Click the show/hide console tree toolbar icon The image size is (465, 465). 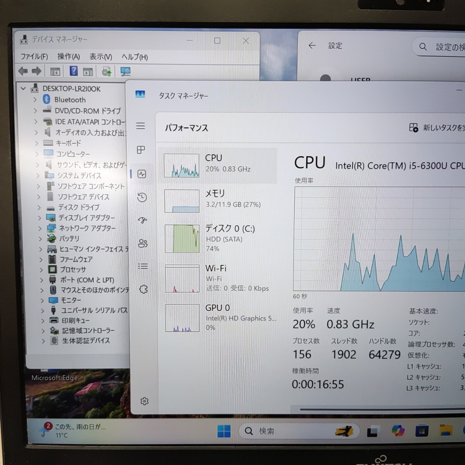[55, 72]
